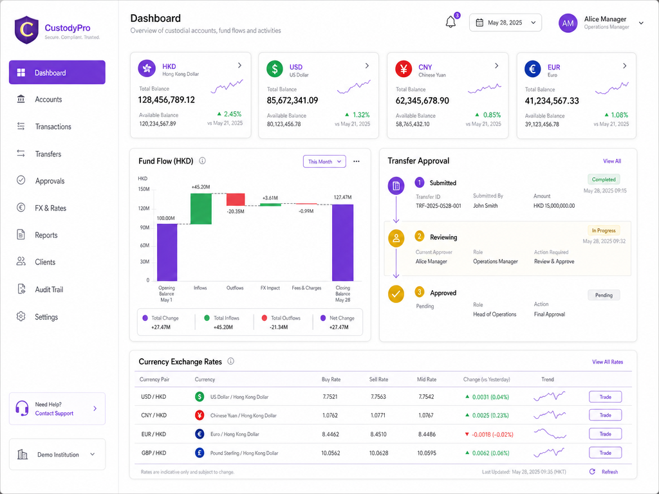Click the Refresh rates icon
The image size is (659, 494).
592,471
